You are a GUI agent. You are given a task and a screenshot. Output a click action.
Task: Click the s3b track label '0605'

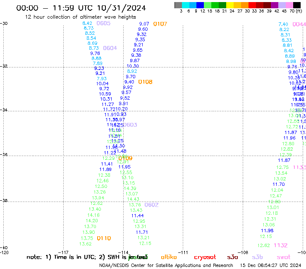[103, 23]
